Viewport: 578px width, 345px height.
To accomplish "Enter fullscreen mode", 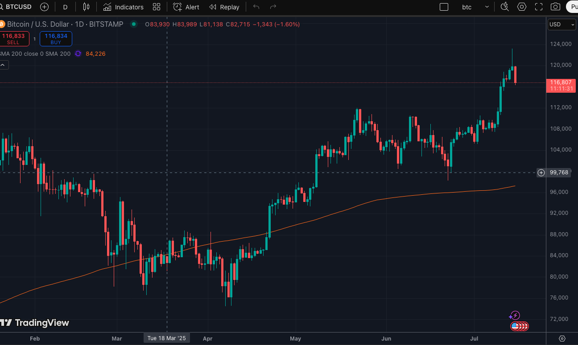I will [x=539, y=7].
